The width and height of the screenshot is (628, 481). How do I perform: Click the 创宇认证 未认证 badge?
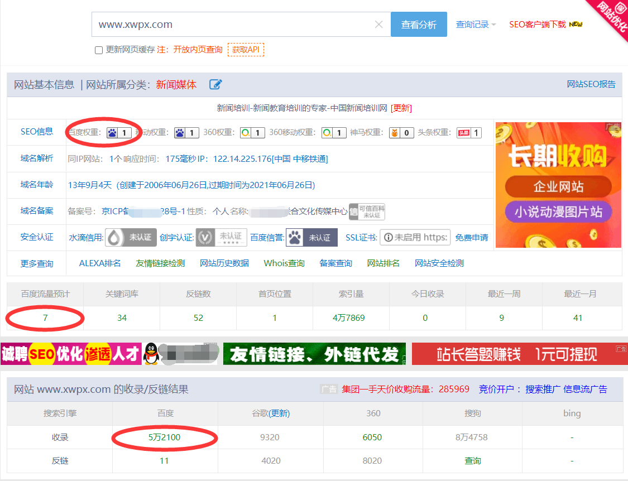[x=221, y=238]
